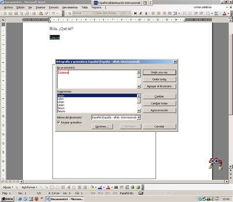This screenshot has width=233, height=202.
Task: Open the contar palabras help dropdown
Action: [227, 7]
